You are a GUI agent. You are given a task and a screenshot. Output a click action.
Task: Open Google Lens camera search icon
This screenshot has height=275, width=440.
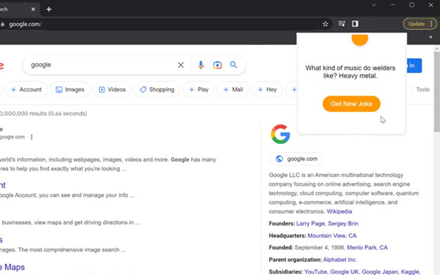point(217,65)
